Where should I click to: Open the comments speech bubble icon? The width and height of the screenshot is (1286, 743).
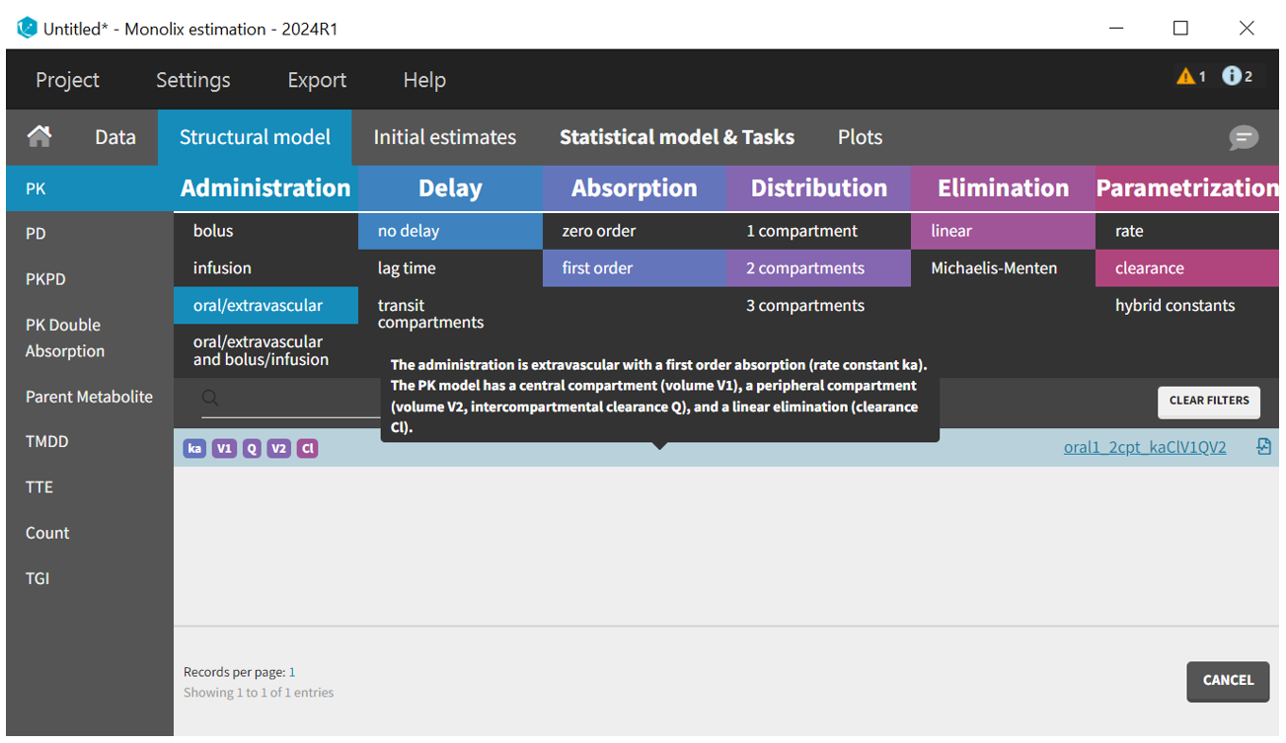click(1244, 138)
